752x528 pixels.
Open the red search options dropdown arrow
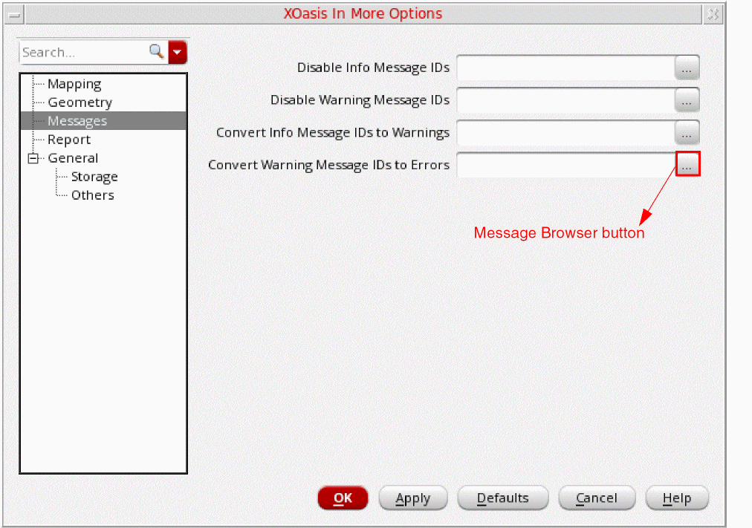(178, 52)
